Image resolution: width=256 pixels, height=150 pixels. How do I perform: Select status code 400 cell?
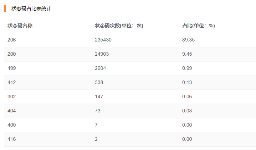coord(12,125)
